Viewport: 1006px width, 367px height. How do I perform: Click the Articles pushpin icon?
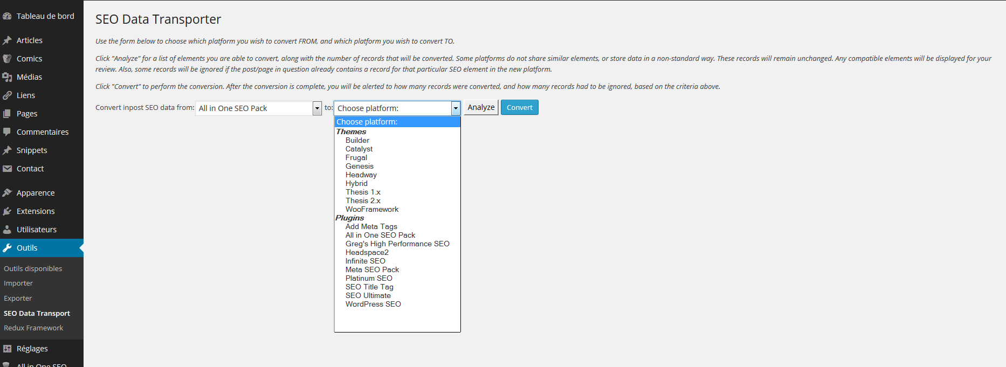(7, 40)
